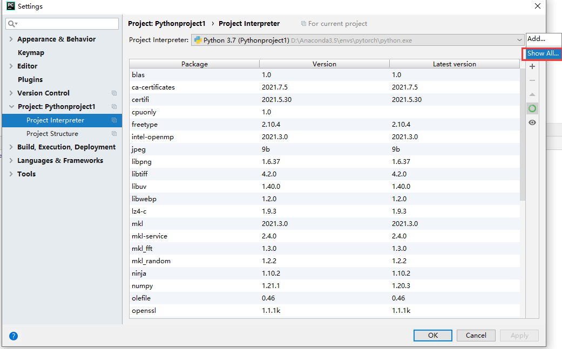The height and width of the screenshot is (349, 562).
Task: Expand the Build, Execution, Deployment section
Action: (11, 147)
